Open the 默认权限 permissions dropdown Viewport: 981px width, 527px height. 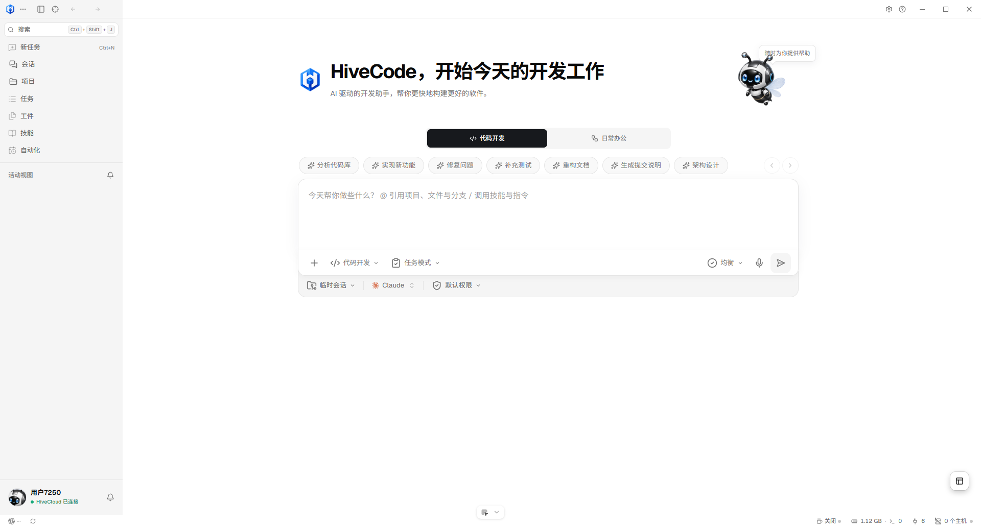click(x=456, y=285)
